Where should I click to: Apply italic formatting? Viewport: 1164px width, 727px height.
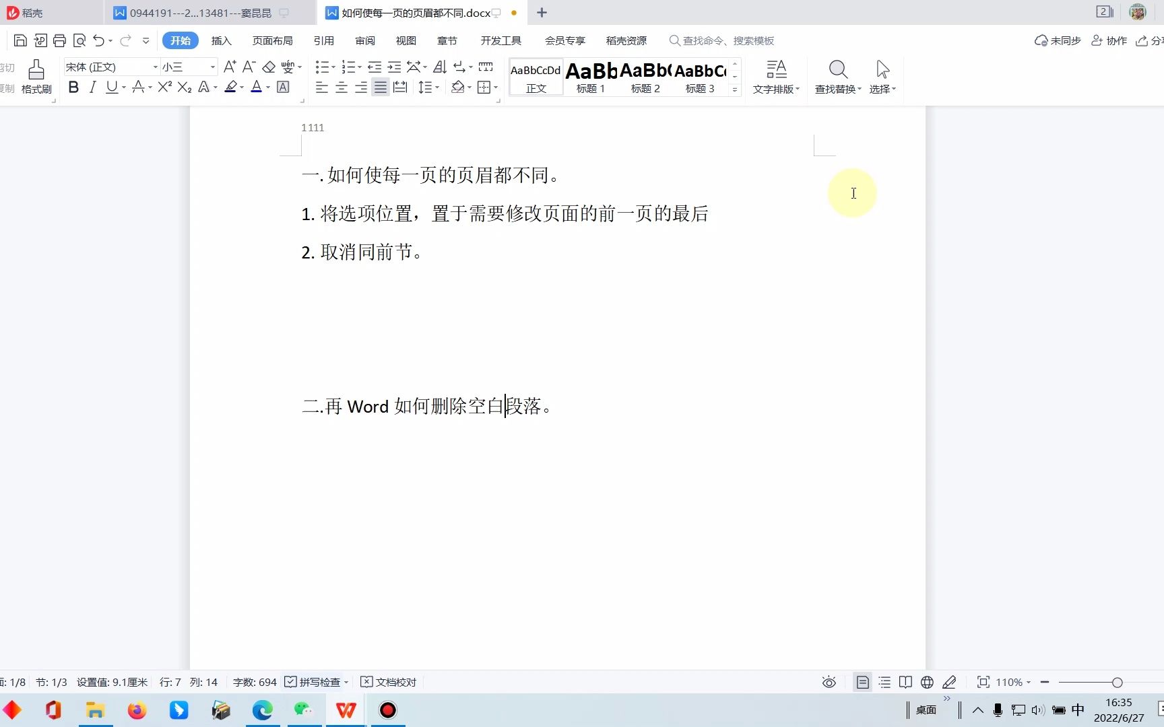pos(93,88)
